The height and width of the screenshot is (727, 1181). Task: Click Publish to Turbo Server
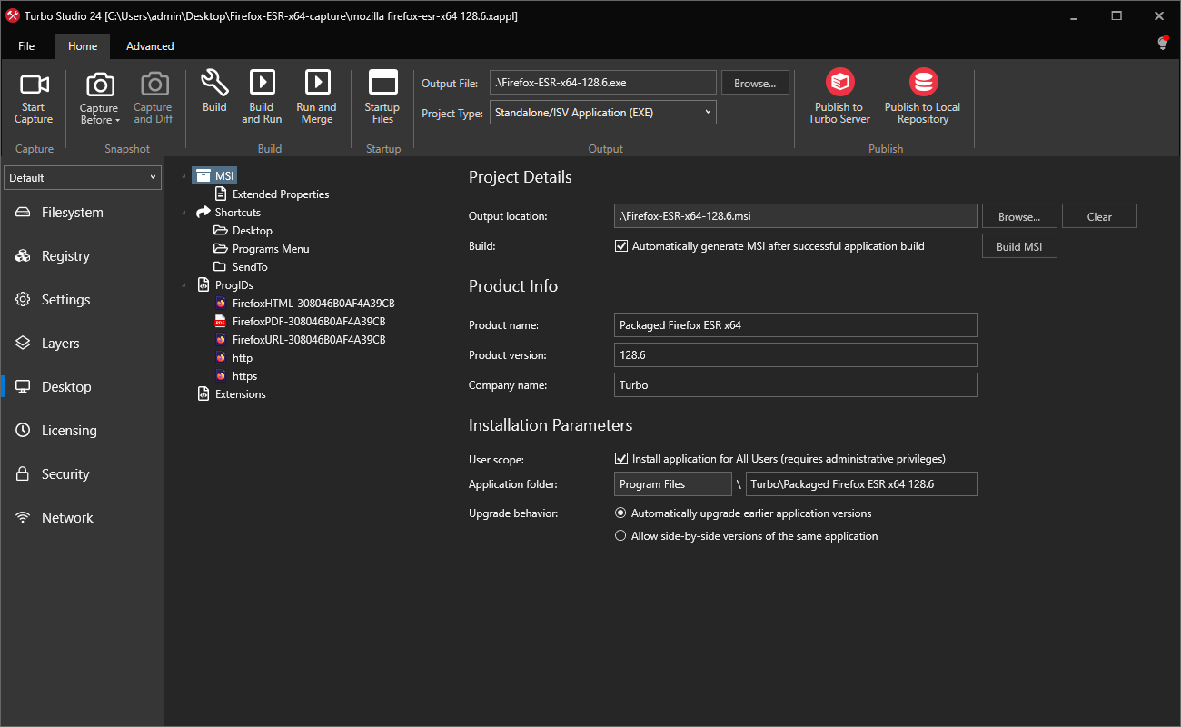pyautogui.click(x=838, y=95)
